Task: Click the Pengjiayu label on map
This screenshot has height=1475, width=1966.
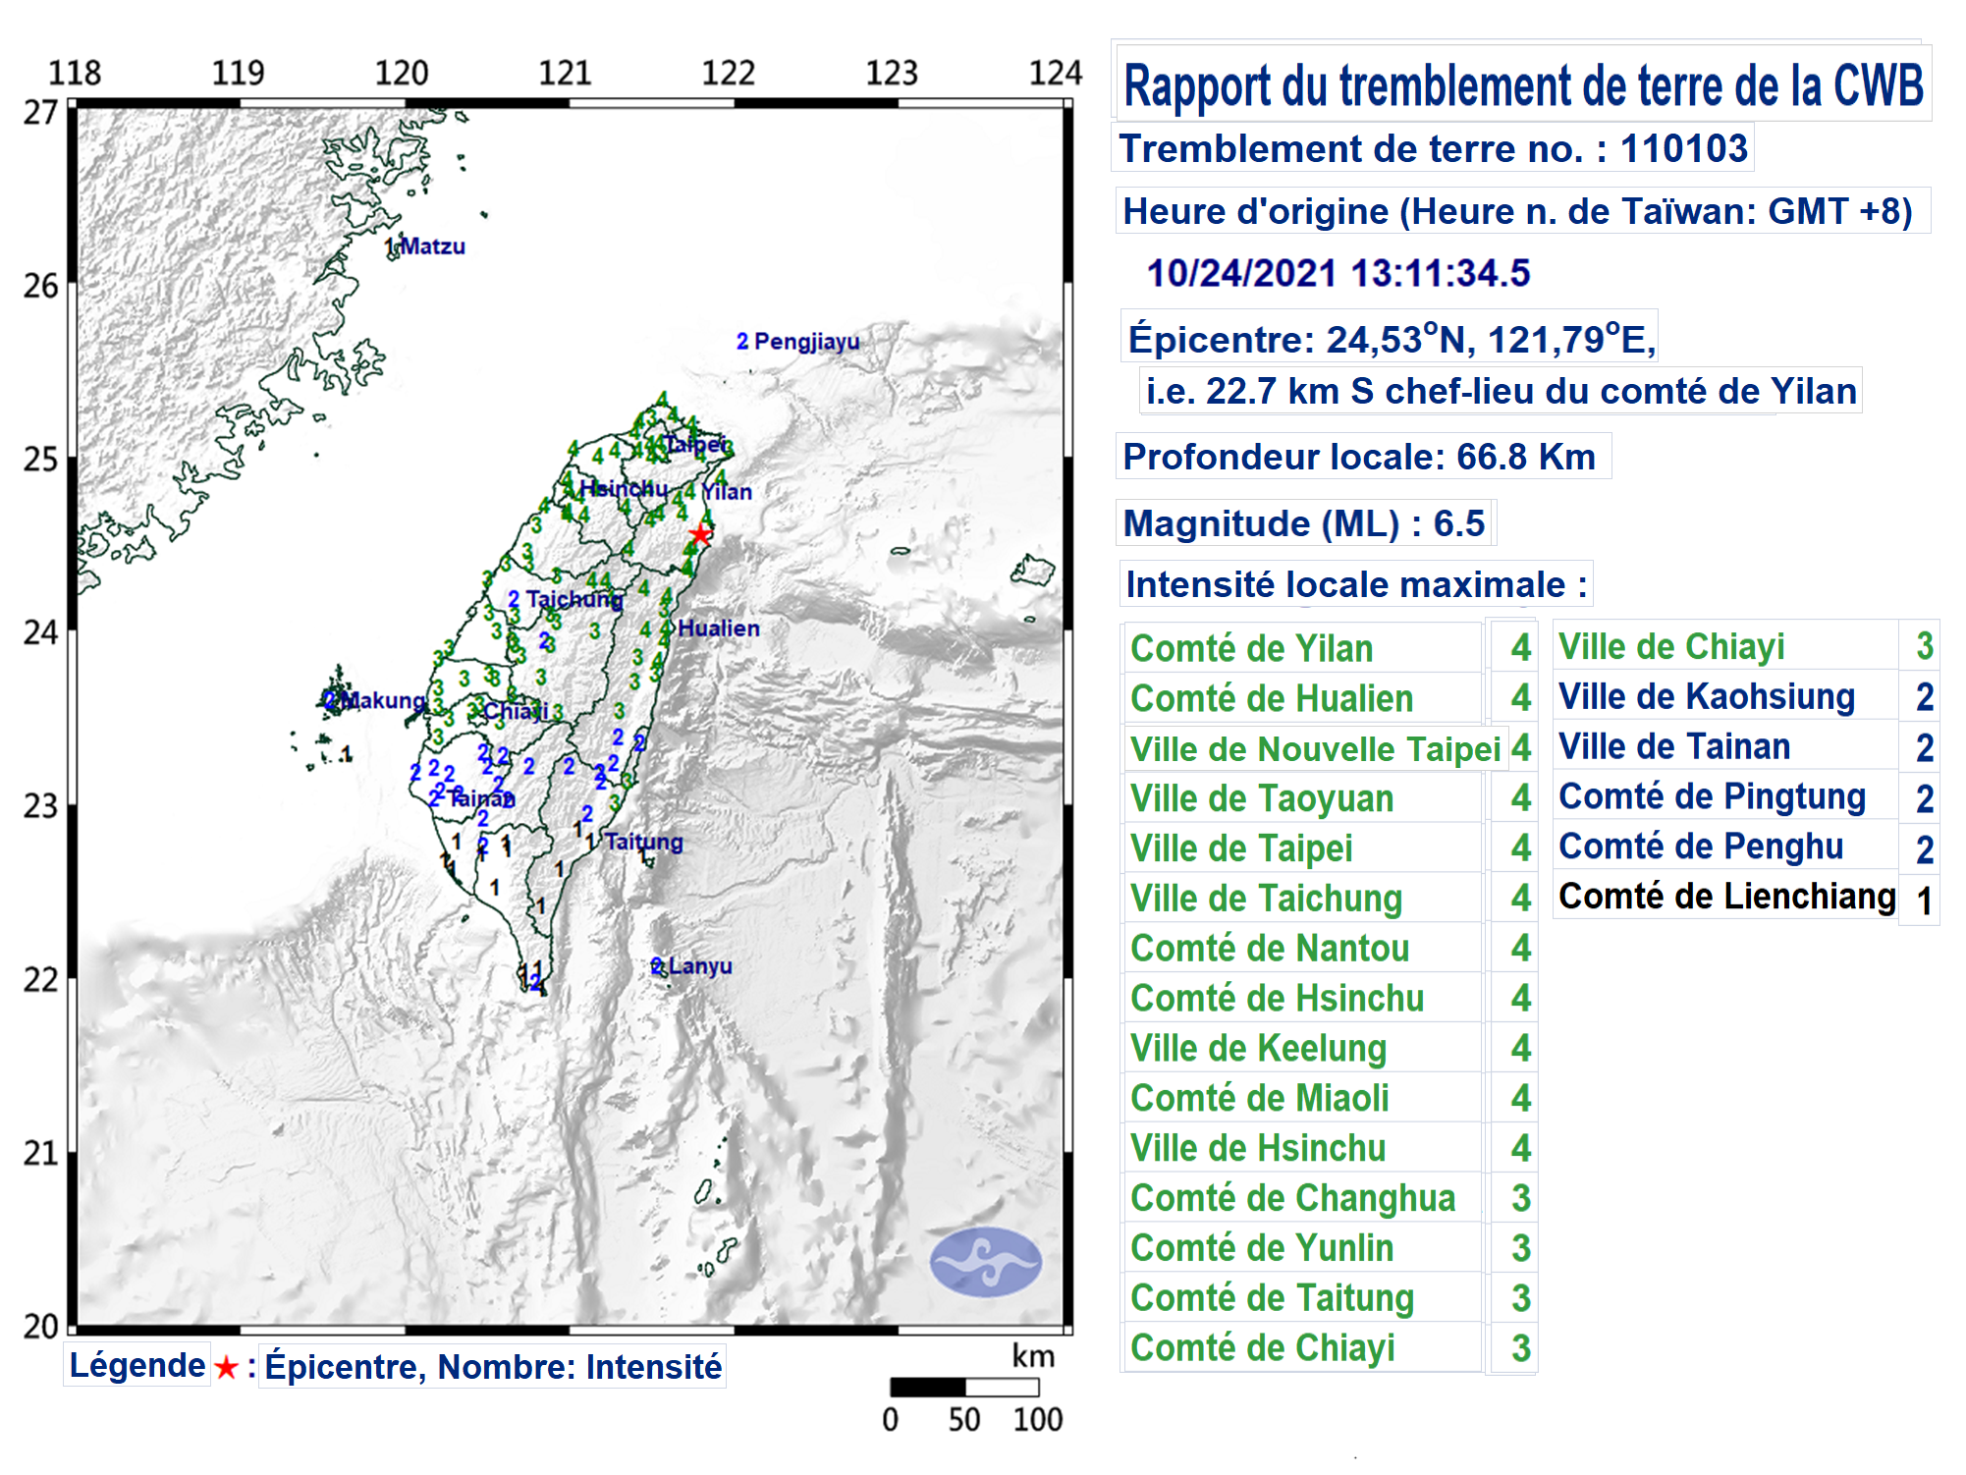Action: (x=805, y=342)
